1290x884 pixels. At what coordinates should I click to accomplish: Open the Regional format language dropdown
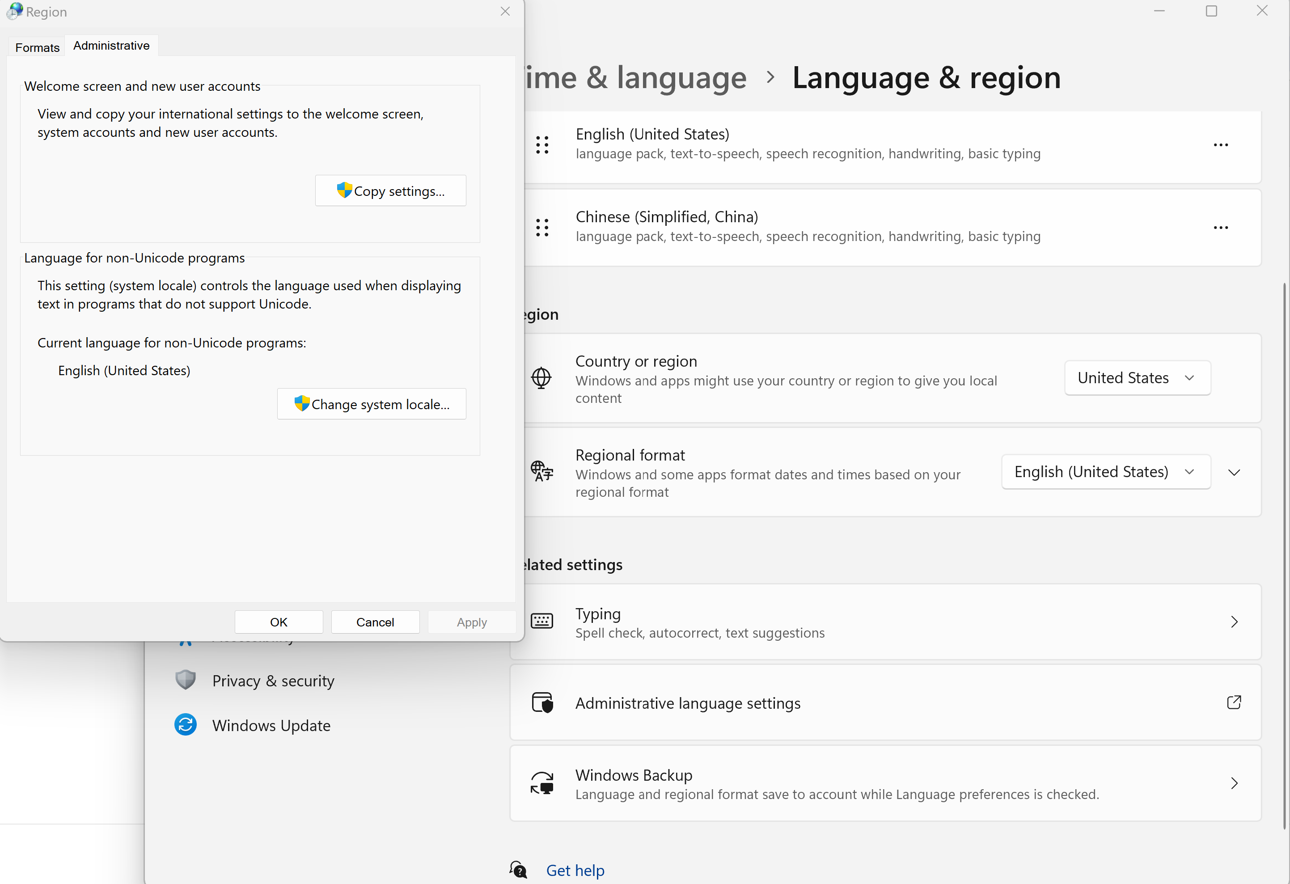[x=1105, y=472]
